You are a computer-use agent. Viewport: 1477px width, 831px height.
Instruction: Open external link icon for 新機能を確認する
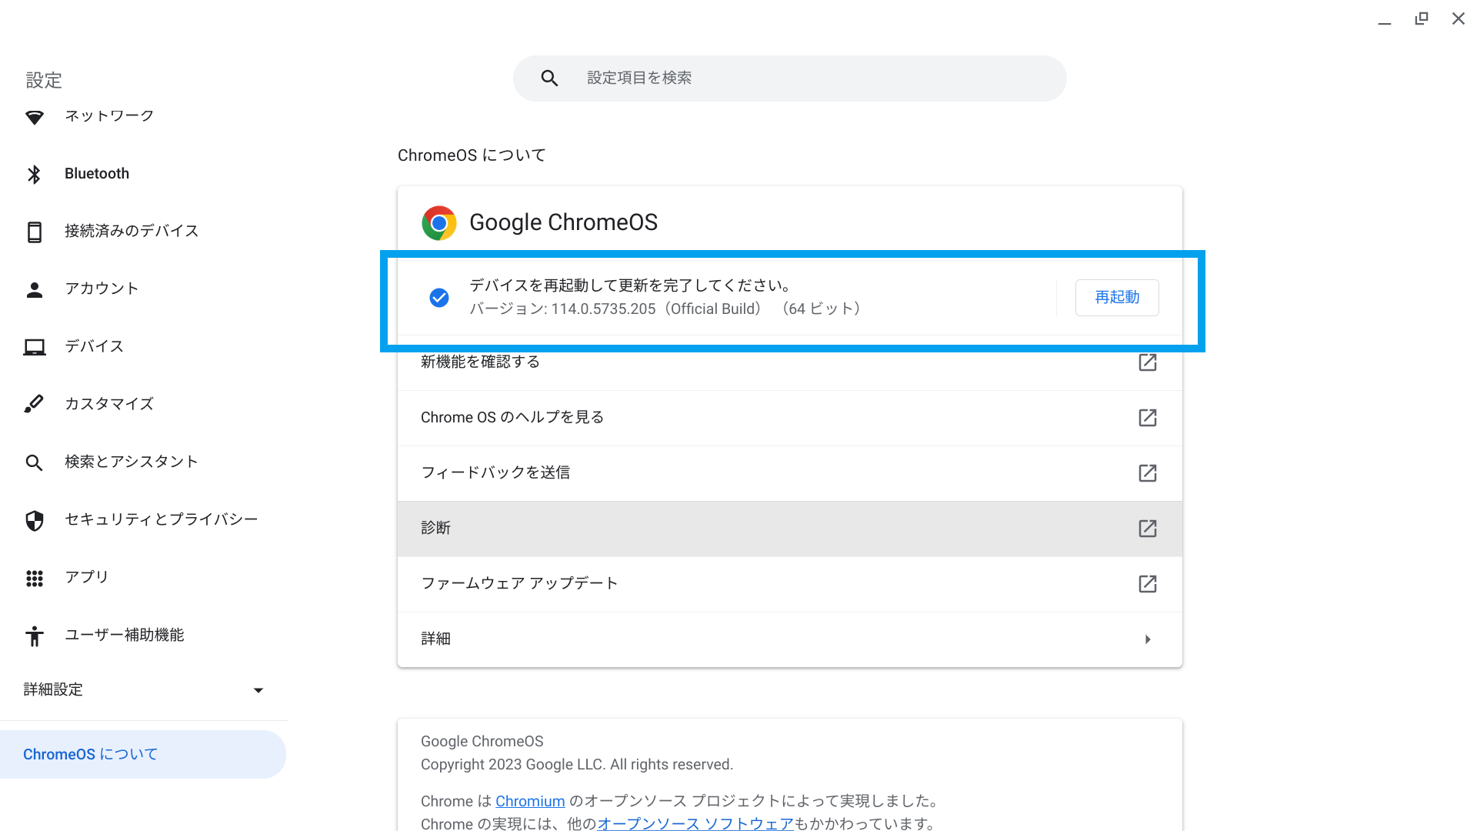coord(1148,362)
